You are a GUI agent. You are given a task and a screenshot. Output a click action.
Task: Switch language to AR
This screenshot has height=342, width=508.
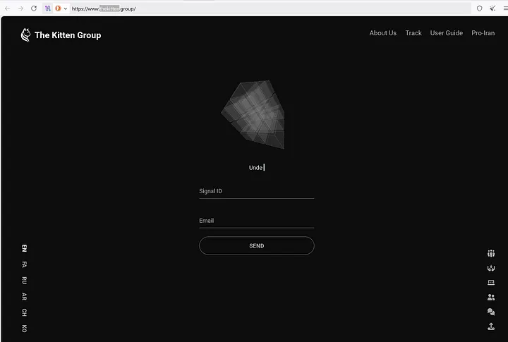point(24,296)
